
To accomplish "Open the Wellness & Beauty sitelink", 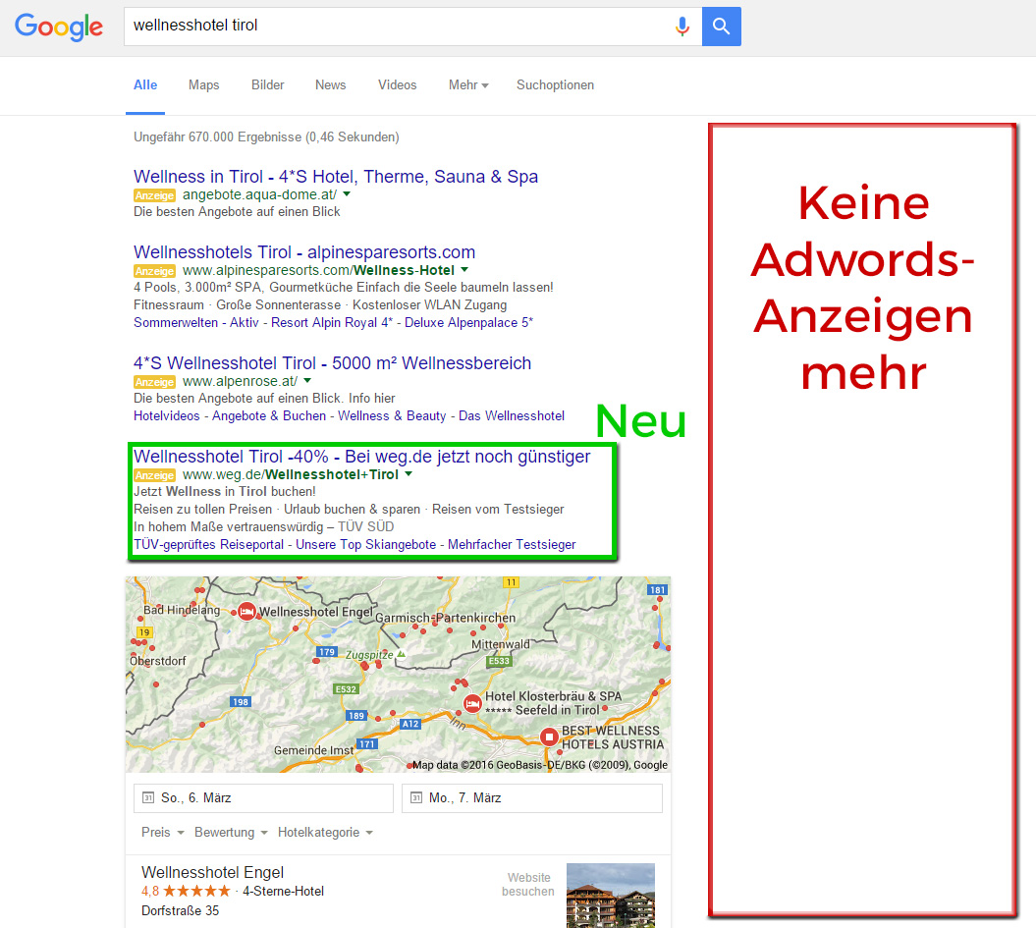I will pos(392,415).
